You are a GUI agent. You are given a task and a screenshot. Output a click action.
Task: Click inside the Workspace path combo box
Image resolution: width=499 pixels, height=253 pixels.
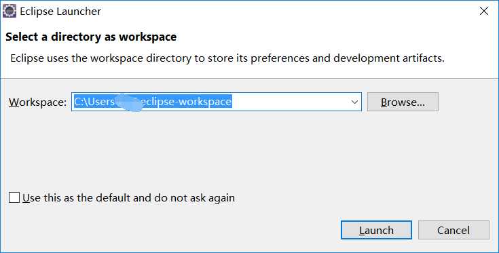(217, 102)
